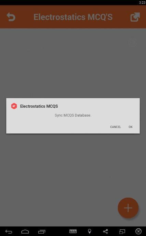Tap Android back button in navigation bar
The height and width of the screenshot is (236, 146).
(9, 231)
